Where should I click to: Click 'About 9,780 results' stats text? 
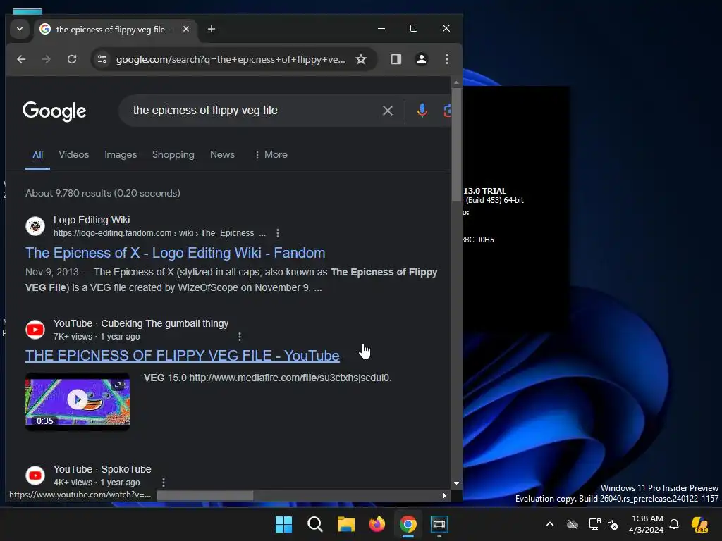(x=103, y=193)
